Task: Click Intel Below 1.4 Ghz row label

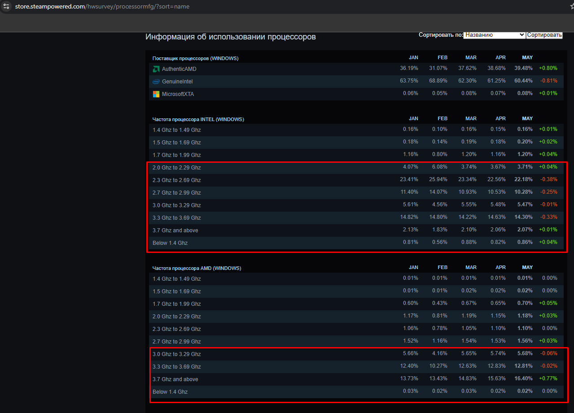Action: 170,243
